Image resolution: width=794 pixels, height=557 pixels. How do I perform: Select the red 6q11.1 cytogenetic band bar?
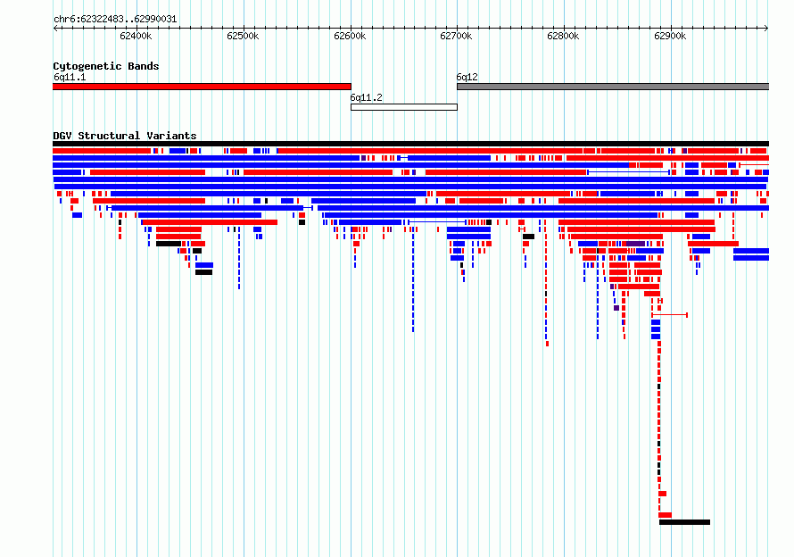point(202,87)
